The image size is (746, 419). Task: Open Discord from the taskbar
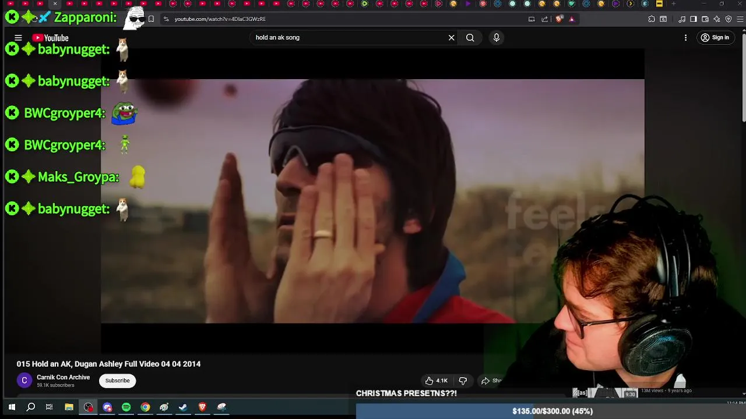click(107, 407)
